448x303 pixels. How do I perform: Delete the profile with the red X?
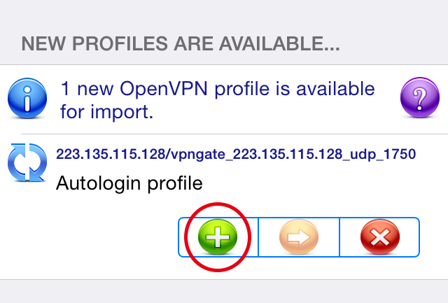tap(380, 237)
